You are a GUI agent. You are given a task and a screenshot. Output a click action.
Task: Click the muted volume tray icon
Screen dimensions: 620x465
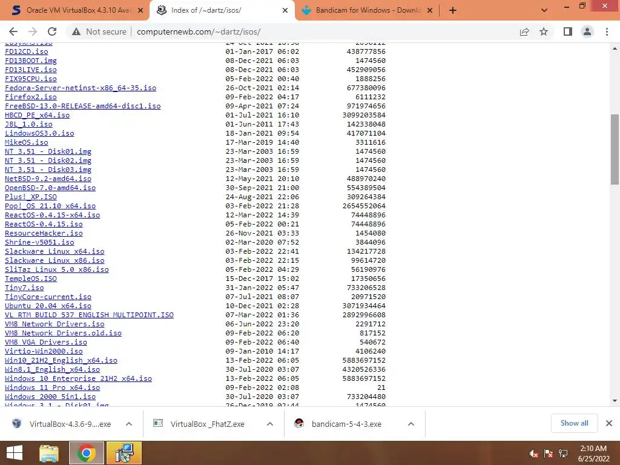pos(533,453)
